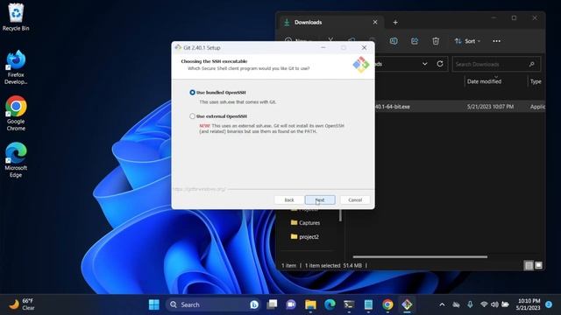This screenshot has width=561, height=315.
Task: Open the Sort dropdown in File Explorer
Action: click(x=467, y=41)
